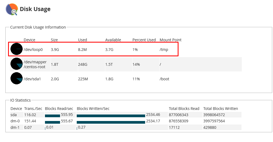Click the pie chart for /dev/mapper/centos-root
Image resolution: width=273 pixels, height=142 pixels.
click(x=16, y=64)
